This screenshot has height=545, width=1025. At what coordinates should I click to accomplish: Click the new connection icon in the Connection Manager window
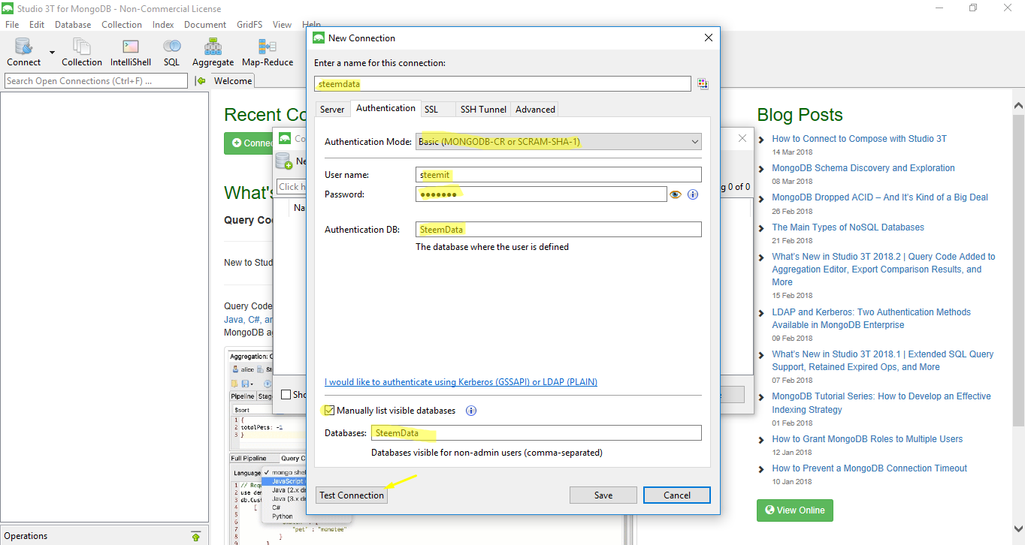pyautogui.click(x=283, y=161)
